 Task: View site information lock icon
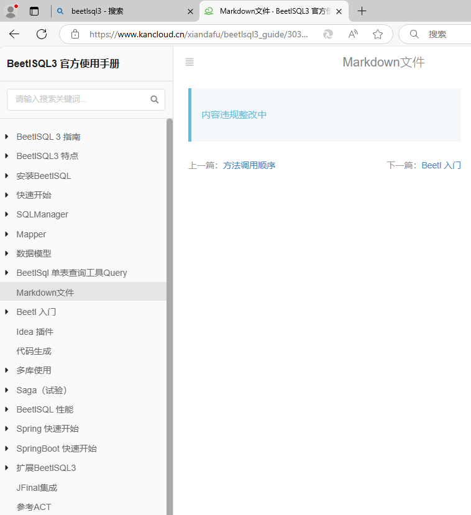(75, 34)
